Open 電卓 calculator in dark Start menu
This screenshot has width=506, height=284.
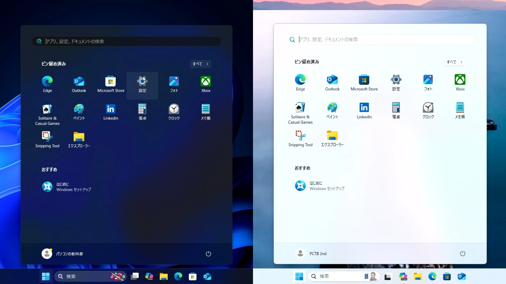[x=142, y=112]
